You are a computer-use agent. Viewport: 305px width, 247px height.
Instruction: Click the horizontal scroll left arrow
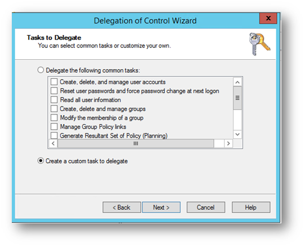click(x=53, y=143)
